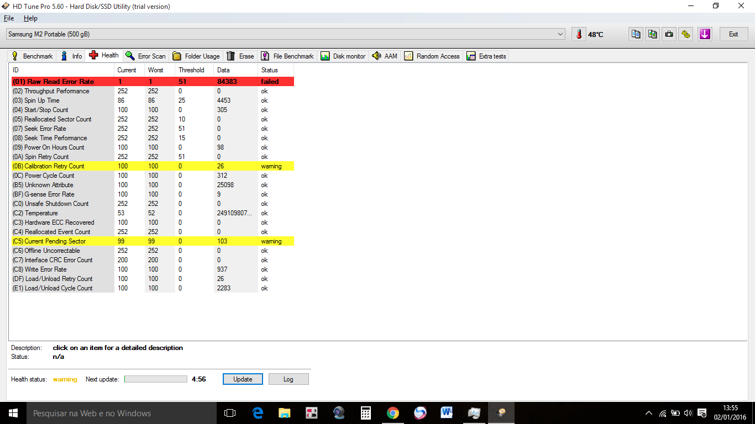The height and width of the screenshot is (424, 755).
Task: Select the Reallocated Event Count row
Action: 153,232
